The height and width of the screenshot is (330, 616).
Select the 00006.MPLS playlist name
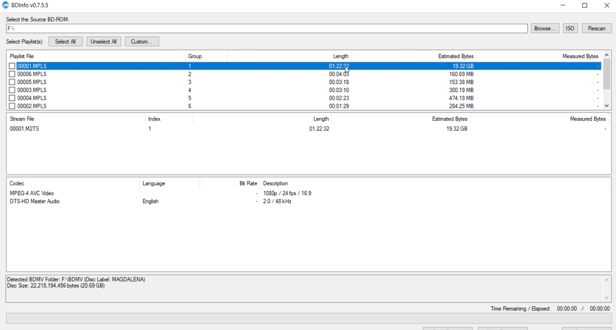pyautogui.click(x=32, y=74)
